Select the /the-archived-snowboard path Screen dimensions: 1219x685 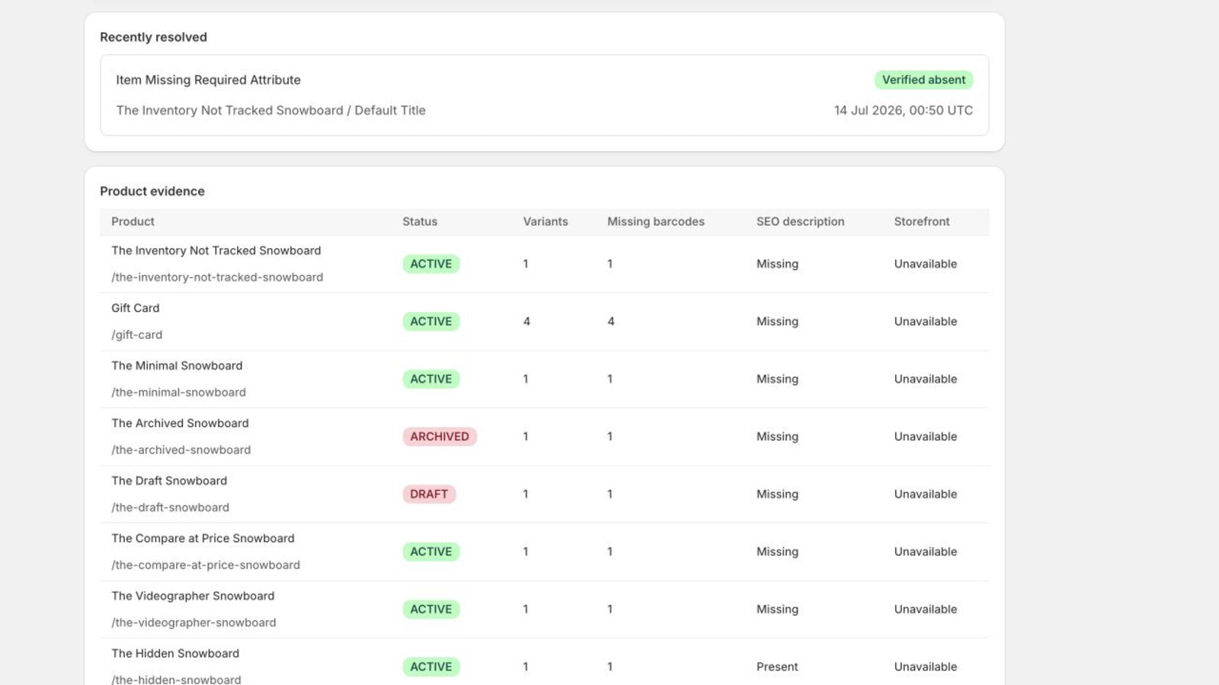point(181,450)
